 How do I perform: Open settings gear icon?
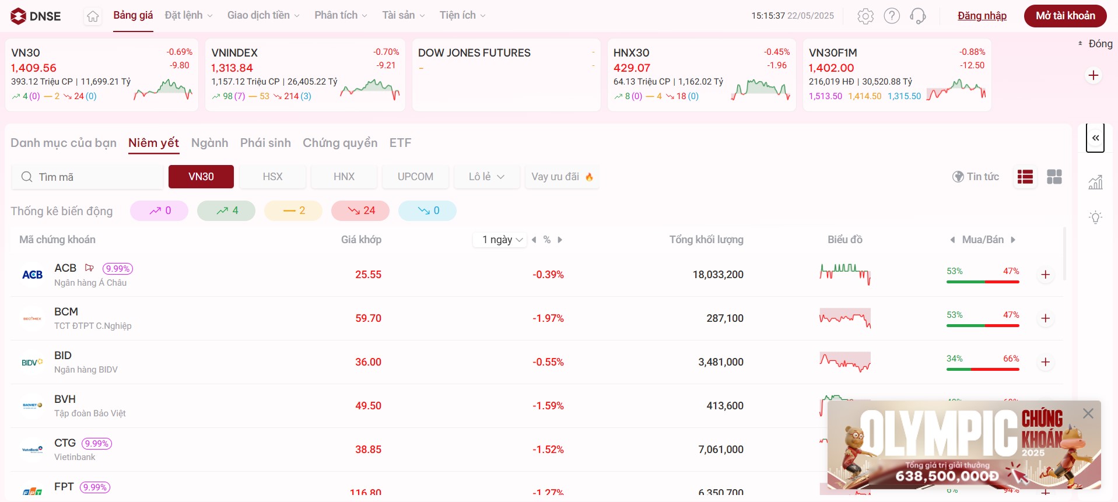coord(865,16)
